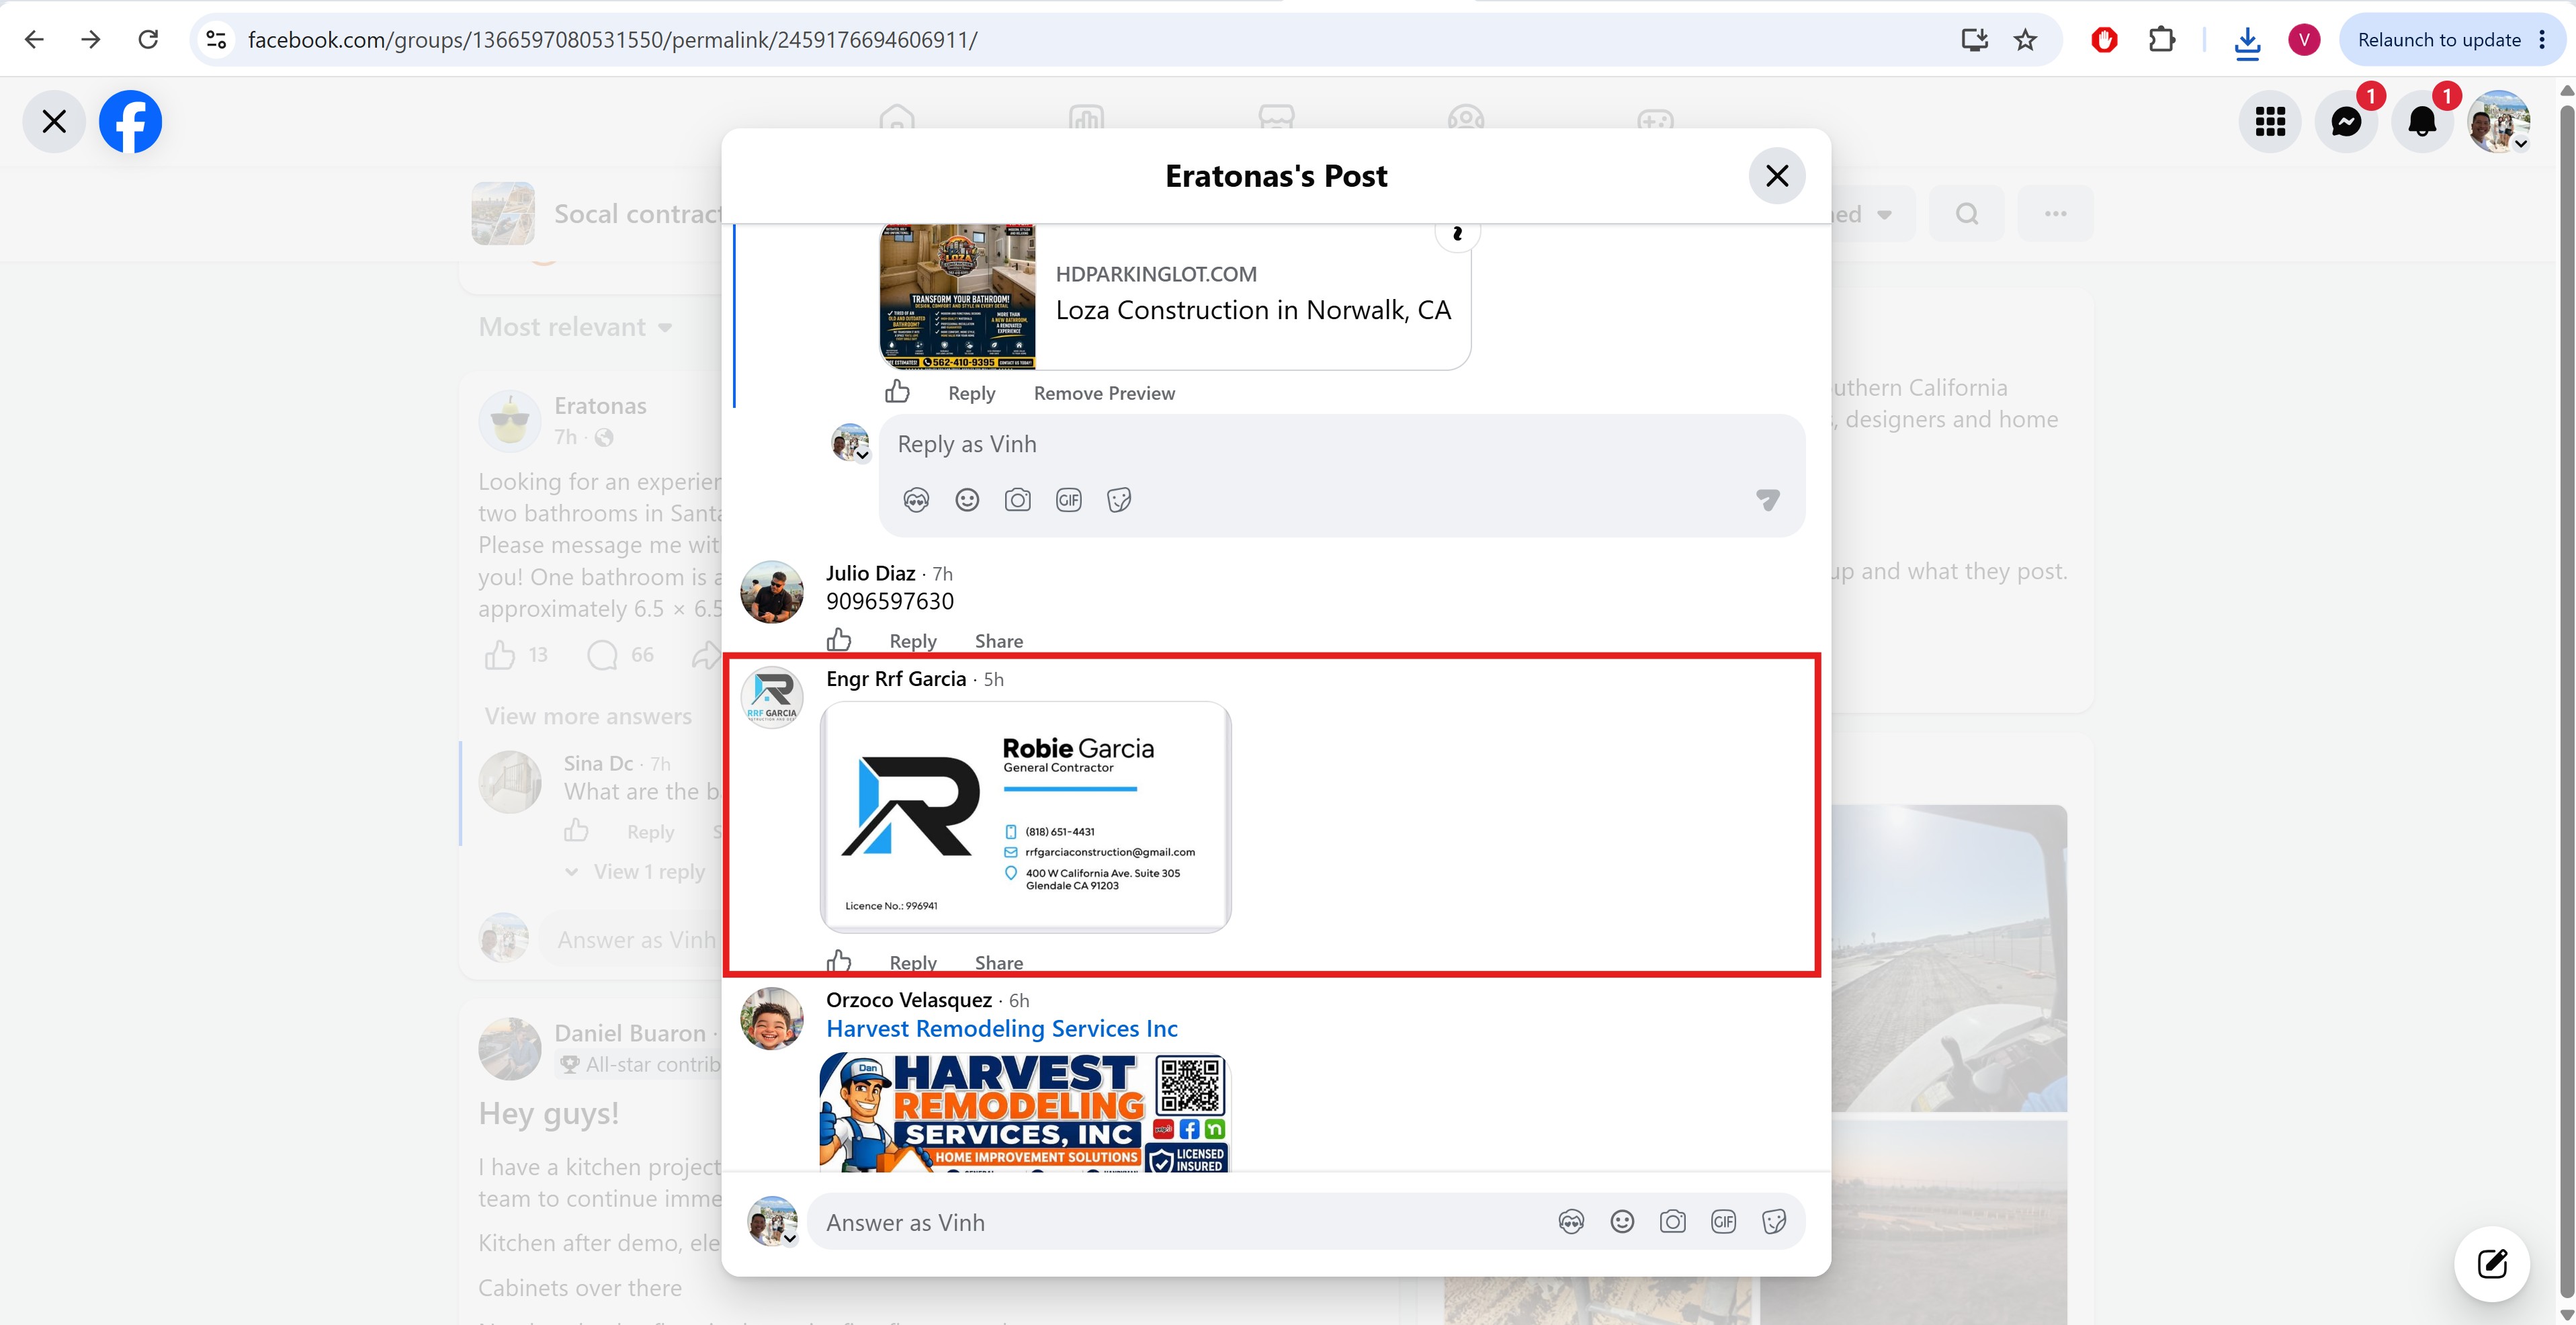
Task: Send the reply with the arrow icon
Action: point(1768,500)
